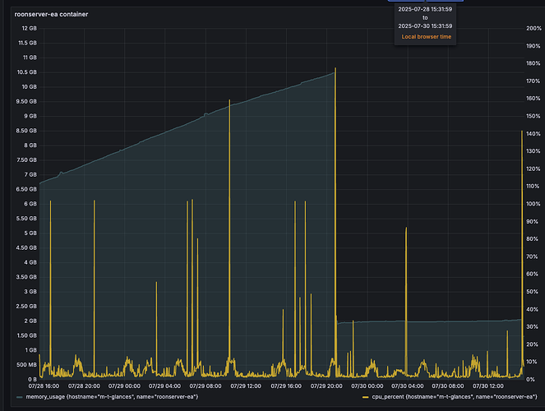
Task: Click the 'Local browser time' link in tooltip
Action: [x=427, y=36]
